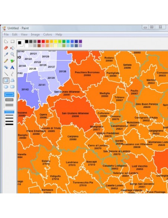Pick the lime green palette swatch

60,41
